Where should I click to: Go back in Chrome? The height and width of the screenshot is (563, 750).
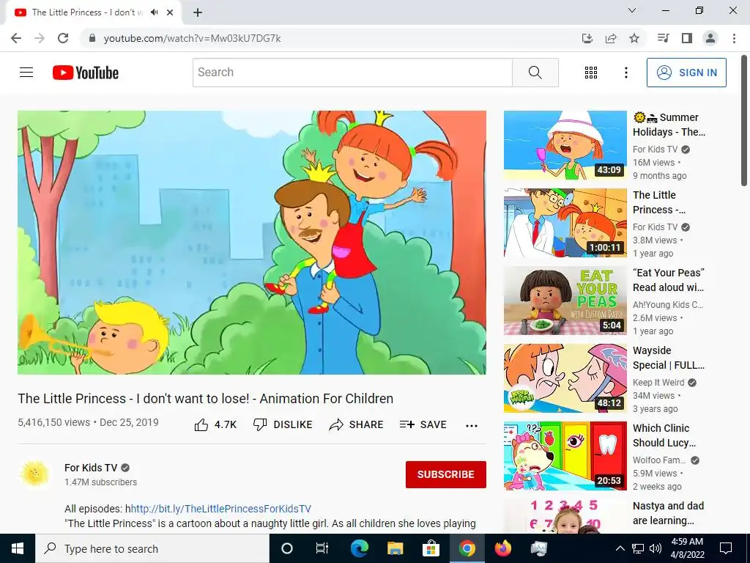(16, 38)
